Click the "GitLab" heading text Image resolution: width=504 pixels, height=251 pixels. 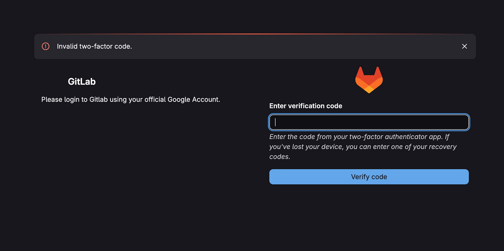coord(82,82)
